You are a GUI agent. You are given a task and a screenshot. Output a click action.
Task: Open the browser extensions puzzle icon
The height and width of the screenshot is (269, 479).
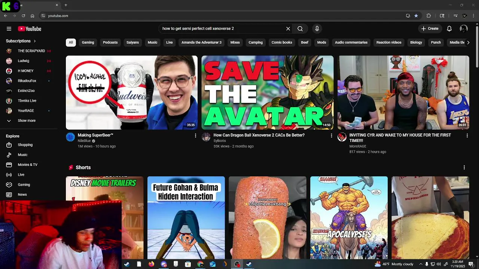pos(429,16)
